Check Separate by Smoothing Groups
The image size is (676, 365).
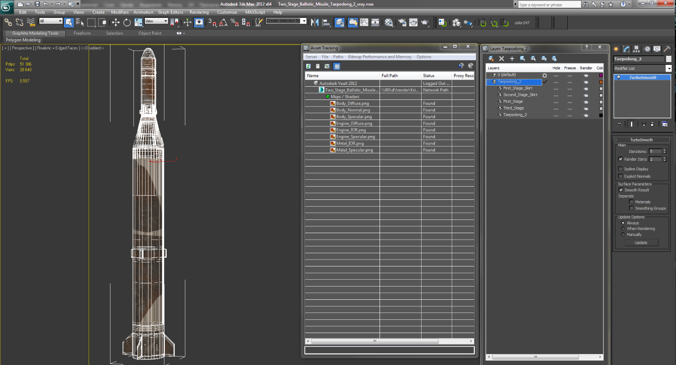click(x=632, y=208)
